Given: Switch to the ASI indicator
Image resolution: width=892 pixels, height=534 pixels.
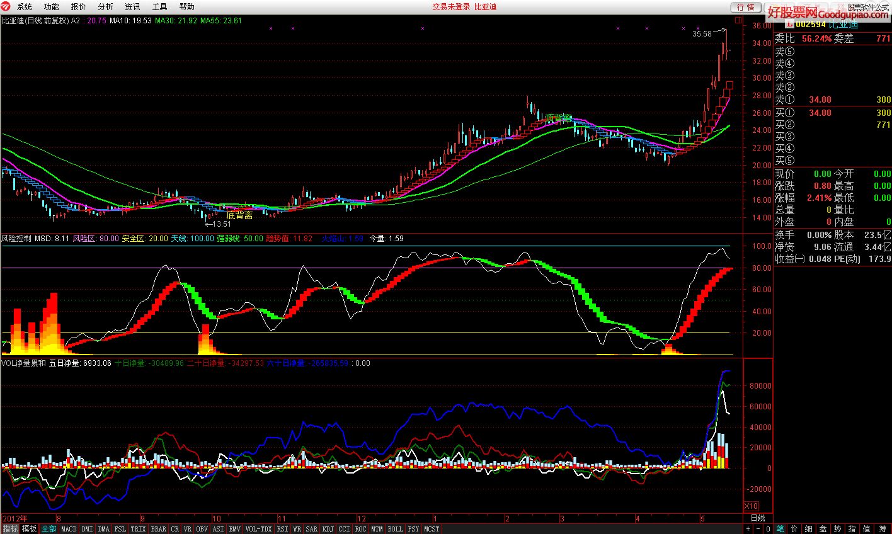Looking at the screenshot, I should [218, 528].
